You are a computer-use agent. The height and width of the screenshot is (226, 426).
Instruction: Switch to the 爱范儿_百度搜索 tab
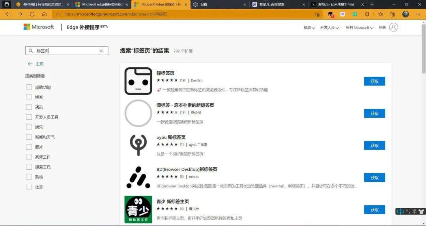(x=279, y=4)
